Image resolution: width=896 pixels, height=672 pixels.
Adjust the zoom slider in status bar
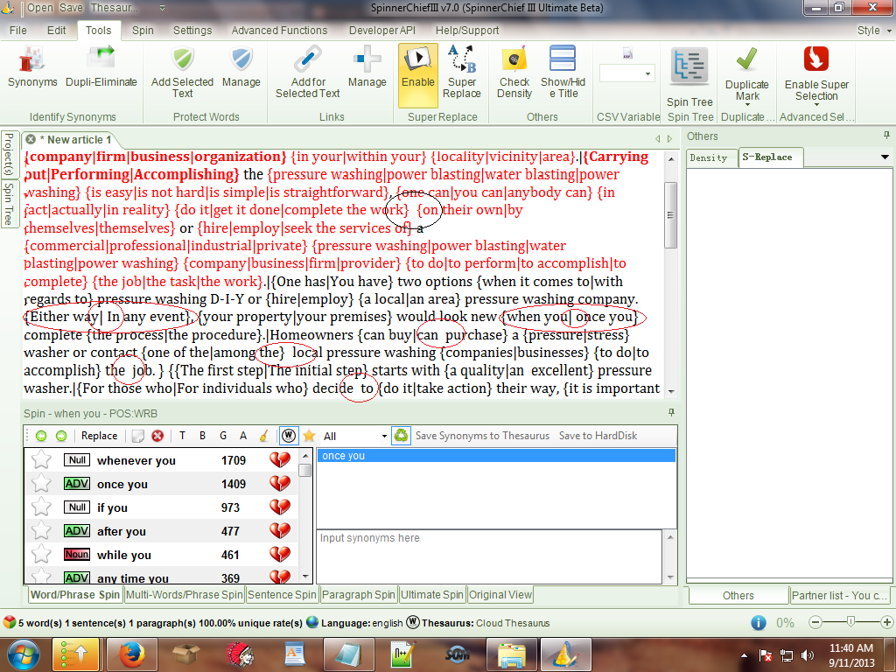click(850, 622)
